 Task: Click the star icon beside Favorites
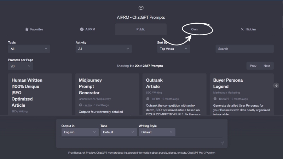click(x=27, y=29)
